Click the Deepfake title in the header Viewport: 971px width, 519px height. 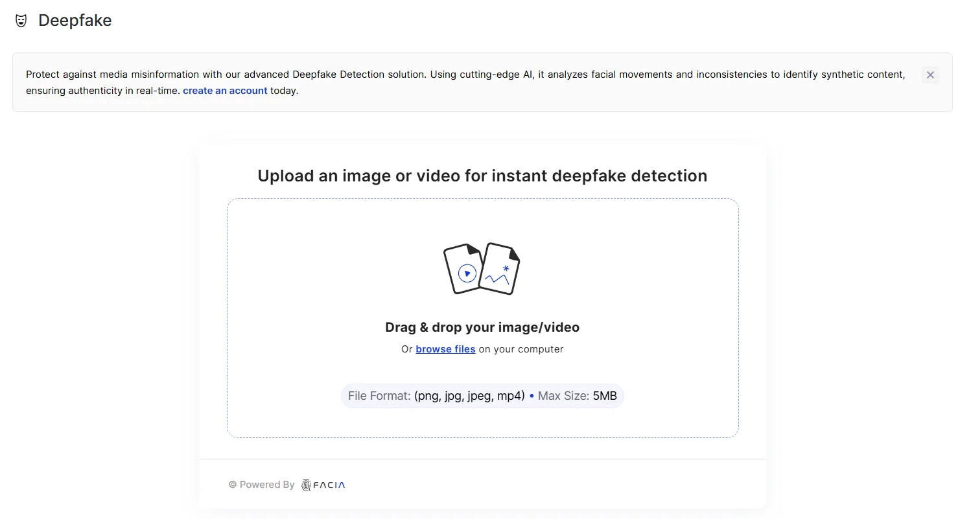pos(76,20)
